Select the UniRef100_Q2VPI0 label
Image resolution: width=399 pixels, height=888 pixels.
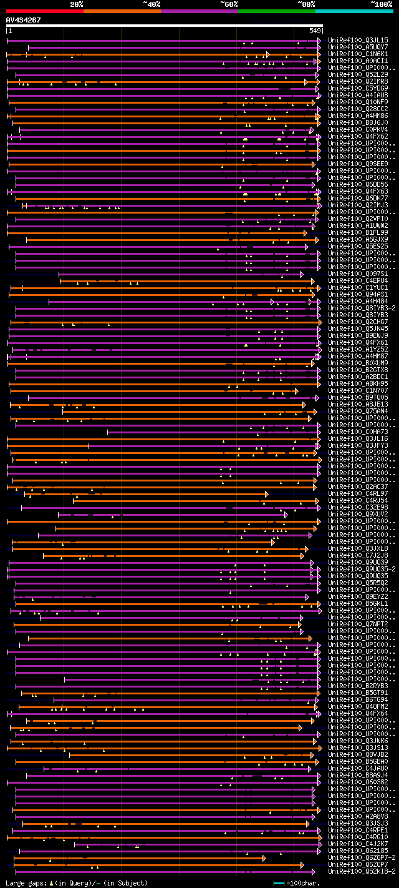358,219
